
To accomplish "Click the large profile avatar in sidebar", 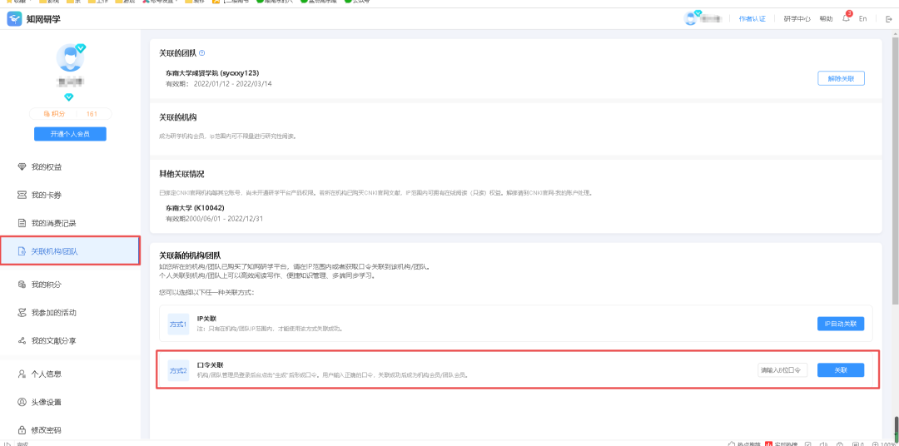I will tap(70, 58).
